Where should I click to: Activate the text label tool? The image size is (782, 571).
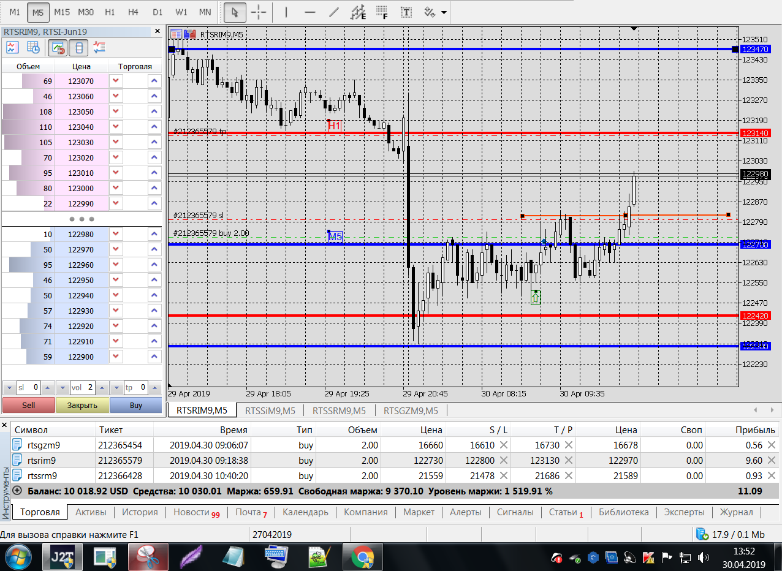pyautogui.click(x=406, y=12)
